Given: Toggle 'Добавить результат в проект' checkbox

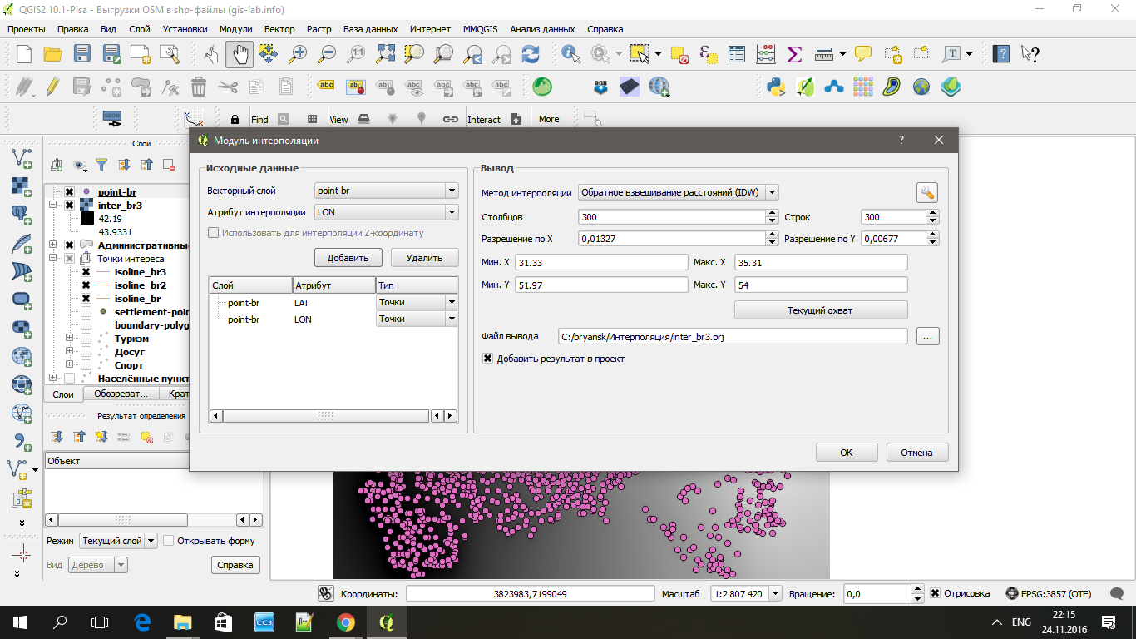Looking at the screenshot, I should pos(488,359).
